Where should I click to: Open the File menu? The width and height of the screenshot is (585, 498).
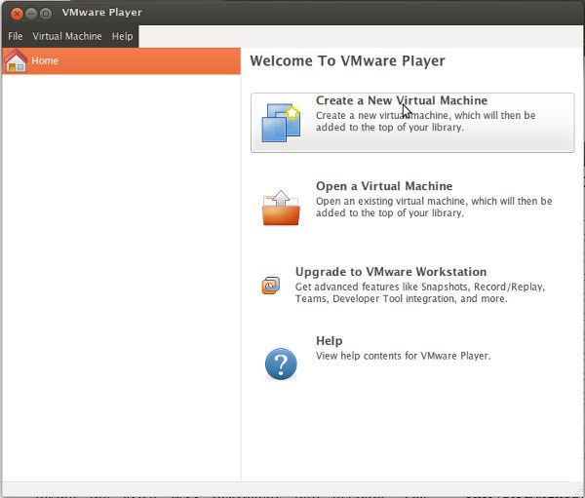16,36
